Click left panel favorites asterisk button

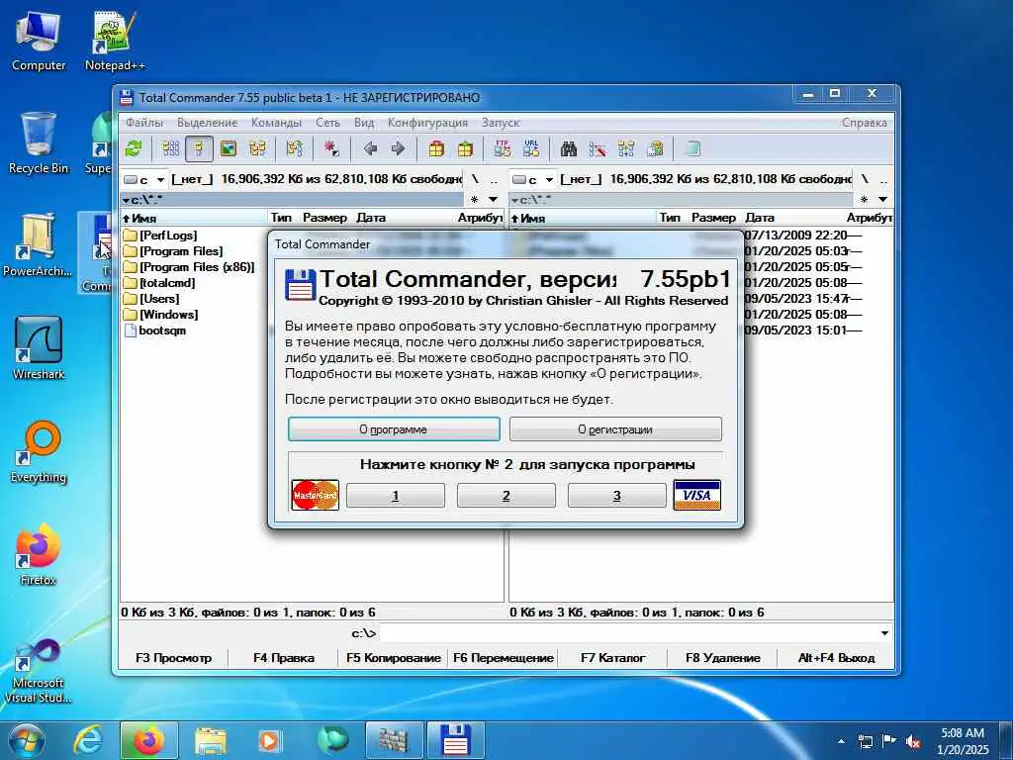[475, 200]
